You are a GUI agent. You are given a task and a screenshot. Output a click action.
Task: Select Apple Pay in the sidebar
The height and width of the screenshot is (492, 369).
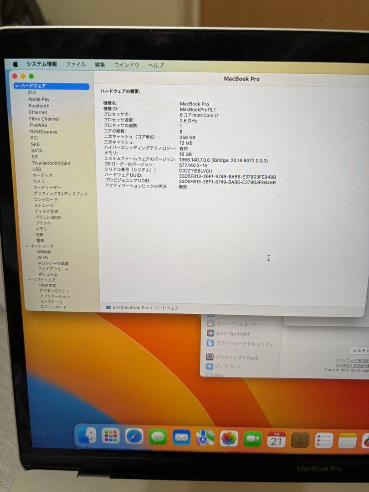39,99
